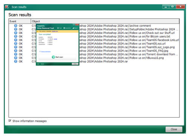Screen dimensions: 189x136
Task: Minimize the Scan results window
Action: (166, 7)
